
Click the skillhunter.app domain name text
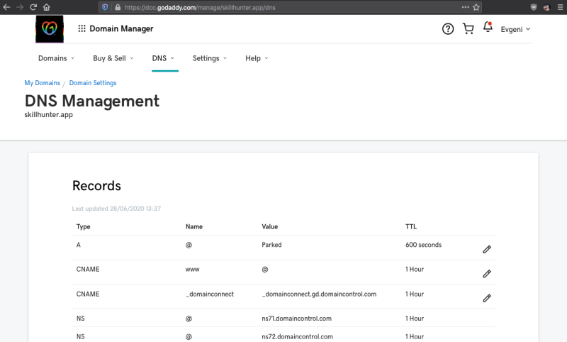(48, 115)
